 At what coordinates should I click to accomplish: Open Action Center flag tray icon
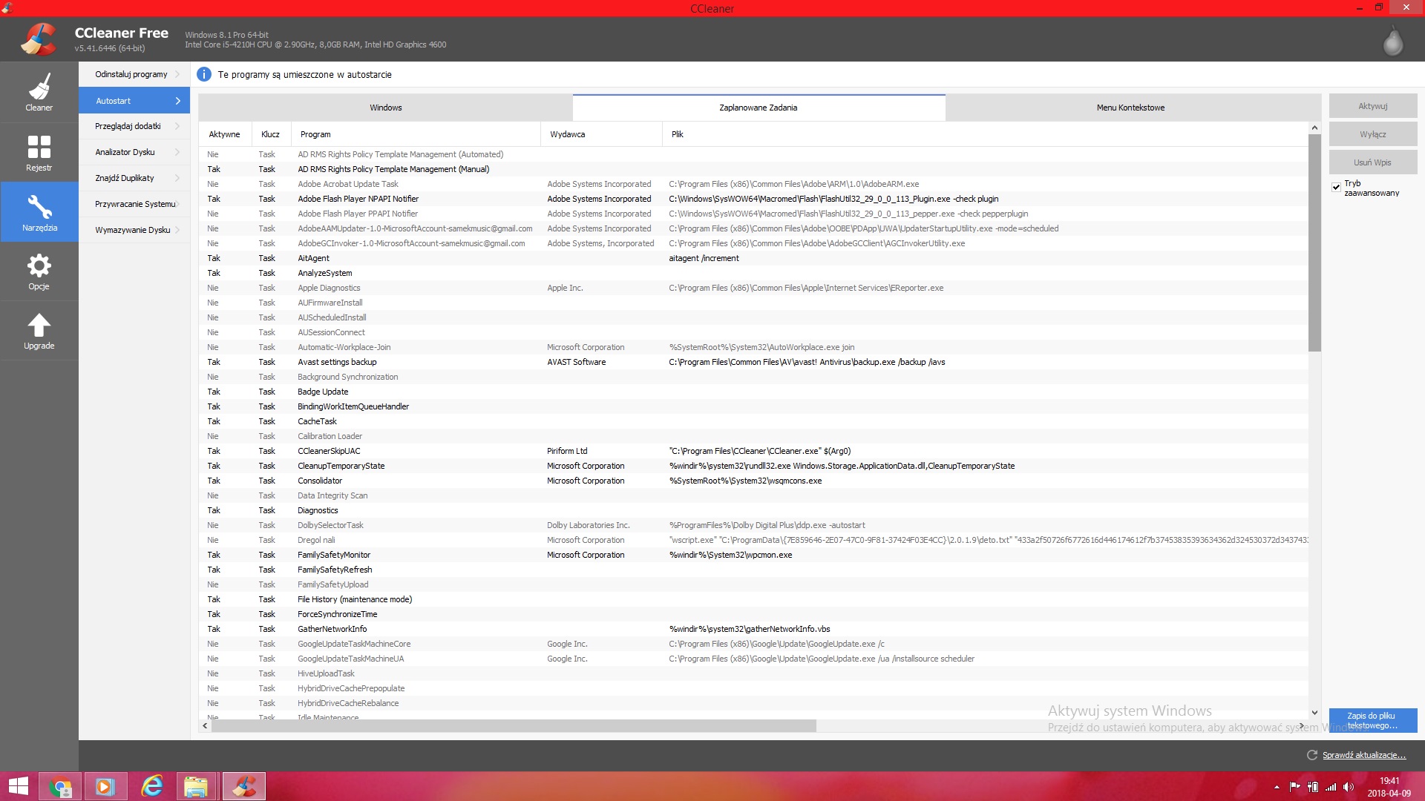(1294, 787)
